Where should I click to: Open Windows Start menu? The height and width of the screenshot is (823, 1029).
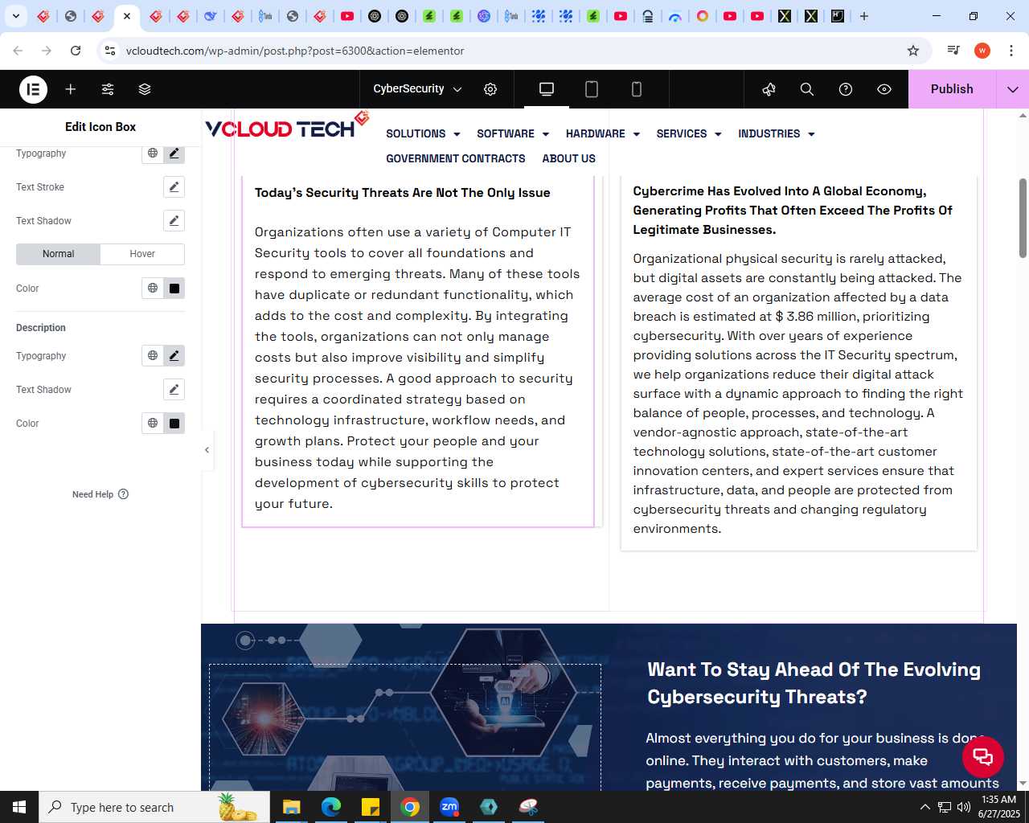[x=19, y=807]
